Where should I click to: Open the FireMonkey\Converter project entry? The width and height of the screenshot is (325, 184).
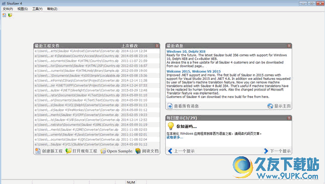[x=96, y=110]
